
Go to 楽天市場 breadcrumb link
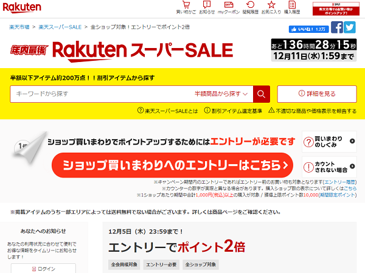tap(19, 27)
